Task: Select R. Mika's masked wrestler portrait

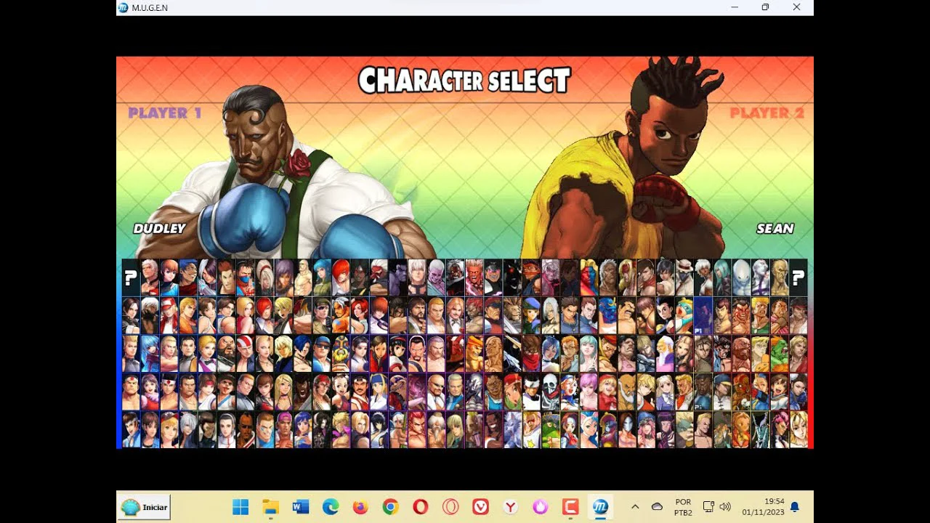Action: pyautogui.click(x=684, y=316)
